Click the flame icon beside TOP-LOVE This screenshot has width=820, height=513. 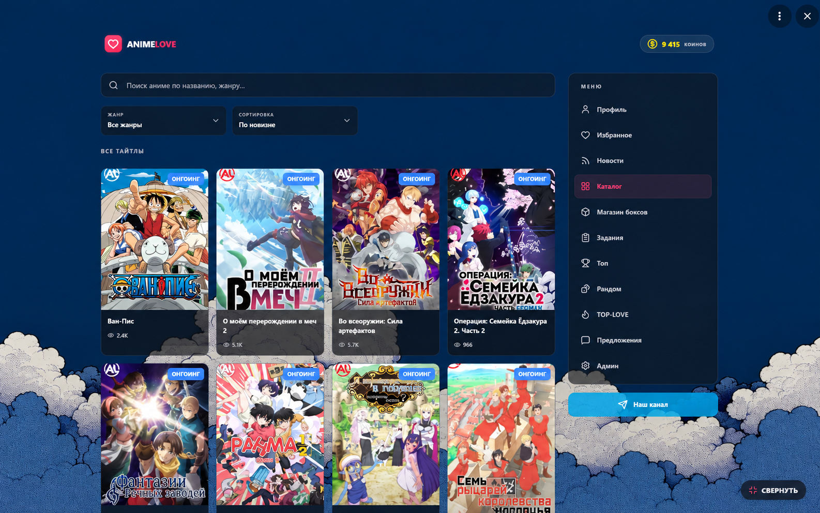(585, 314)
